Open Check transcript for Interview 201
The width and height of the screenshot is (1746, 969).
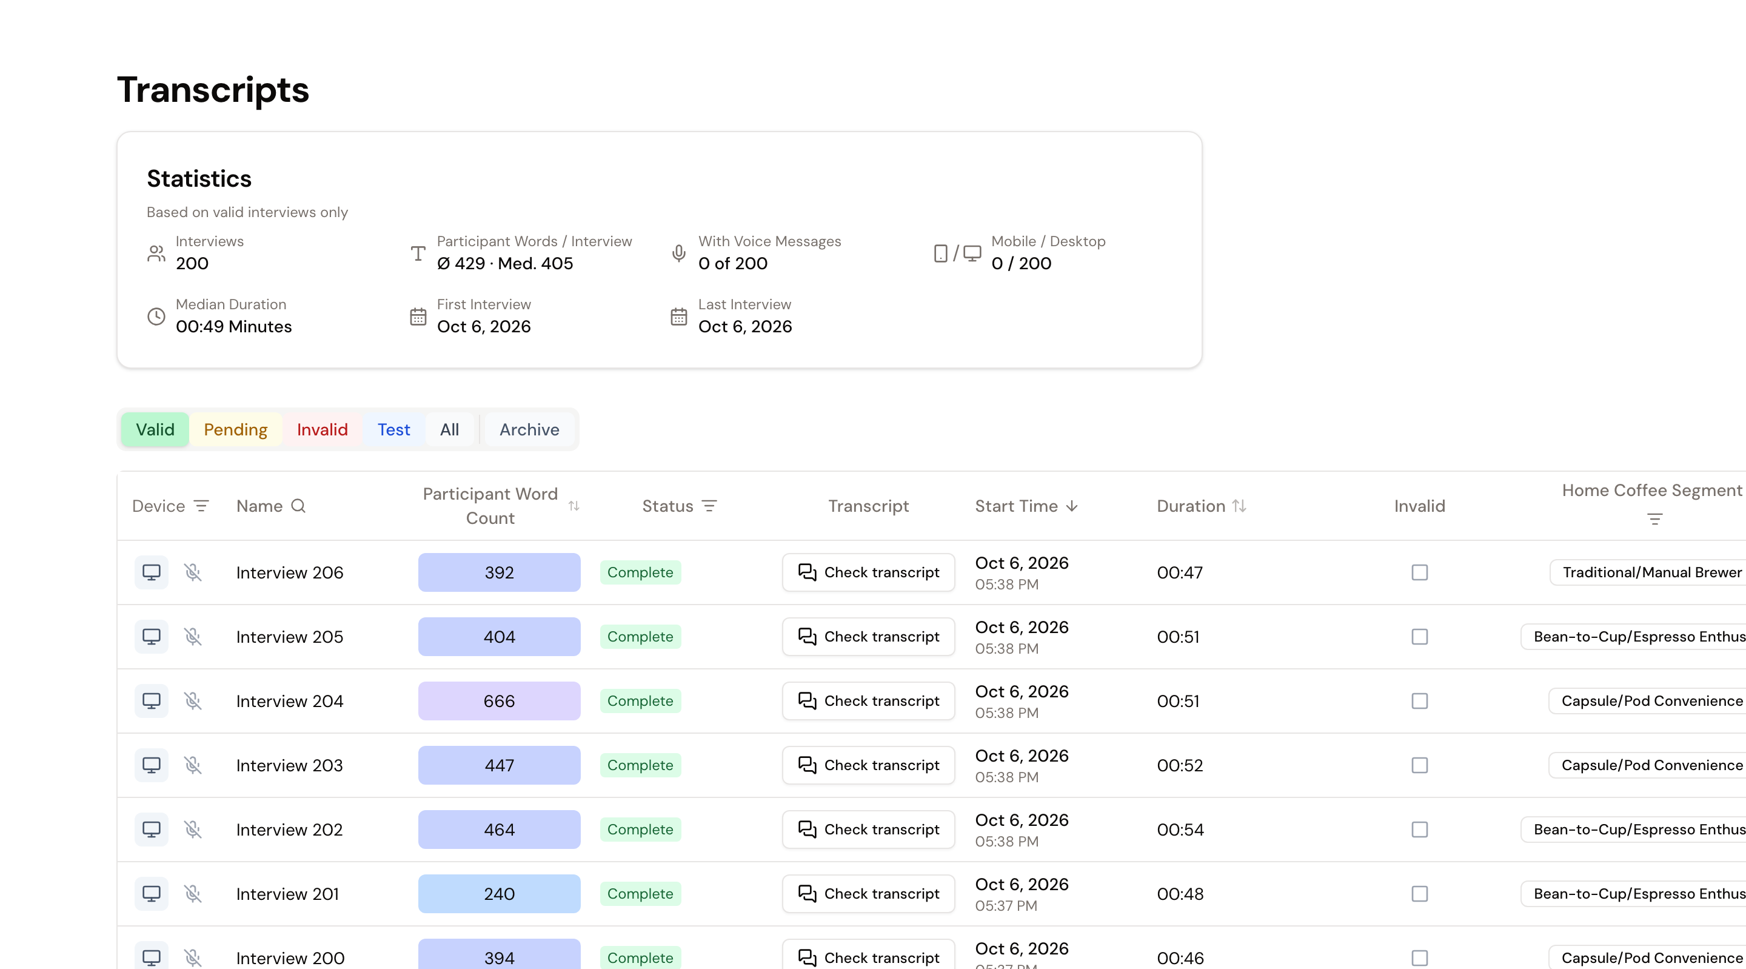[x=868, y=894]
